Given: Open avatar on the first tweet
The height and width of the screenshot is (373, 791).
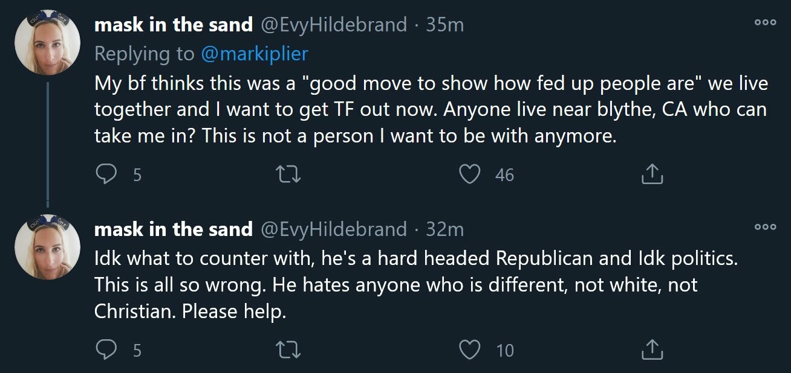Looking at the screenshot, I should [x=48, y=41].
